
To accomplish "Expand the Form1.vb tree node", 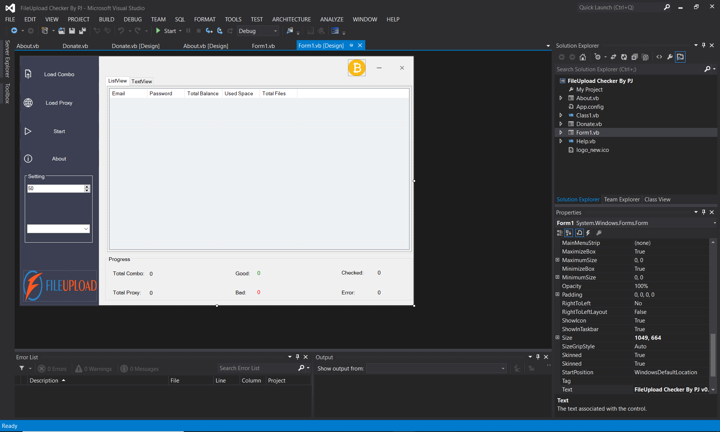I will 561,132.
